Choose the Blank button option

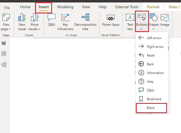click(151, 108)
